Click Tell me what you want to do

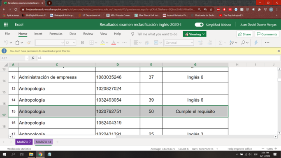[157, 34]
